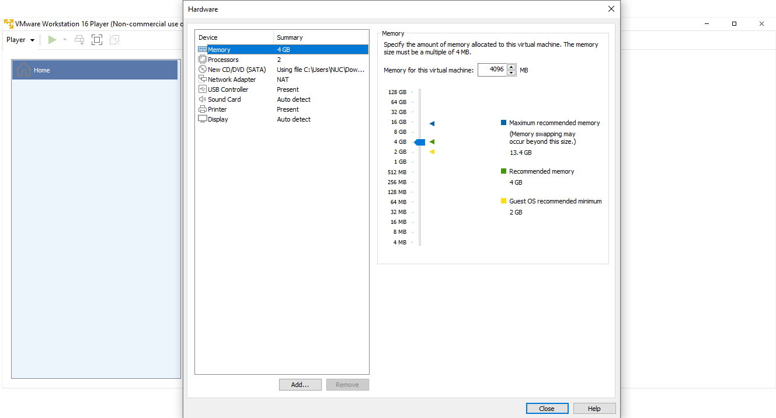The height and width of the screenshot is (418, 776).
Task: Click the 4 MB scale label
Action: pyautogui.click(x=400, y=243)
